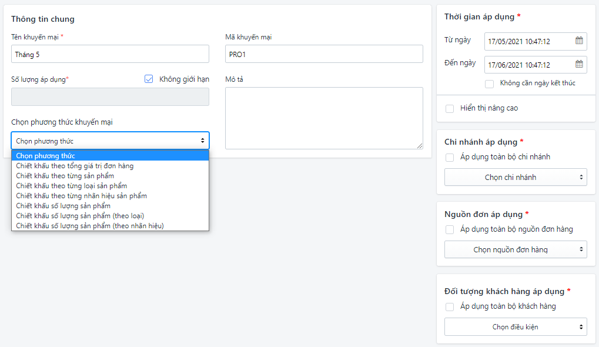
Task: Click the Tên khuyến mại input field
Action: click(110, 54)
